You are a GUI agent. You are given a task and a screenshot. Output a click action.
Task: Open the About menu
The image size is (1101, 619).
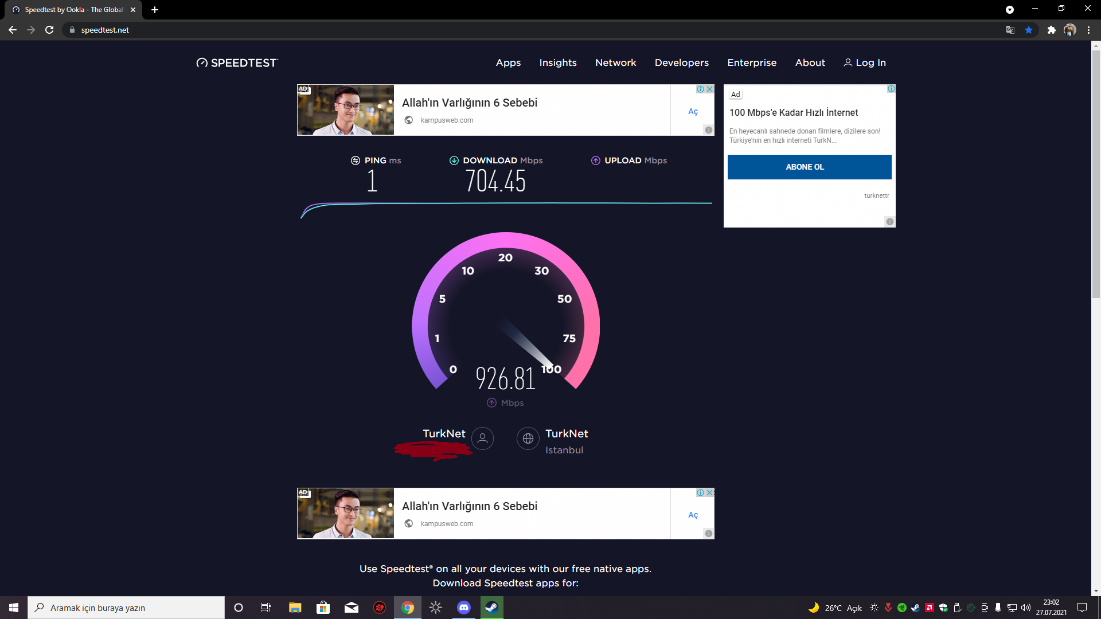[x=810, y=62]
